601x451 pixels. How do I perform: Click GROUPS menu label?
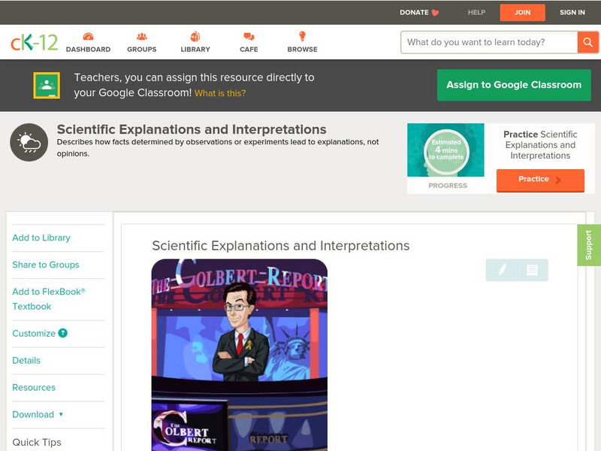142,50
